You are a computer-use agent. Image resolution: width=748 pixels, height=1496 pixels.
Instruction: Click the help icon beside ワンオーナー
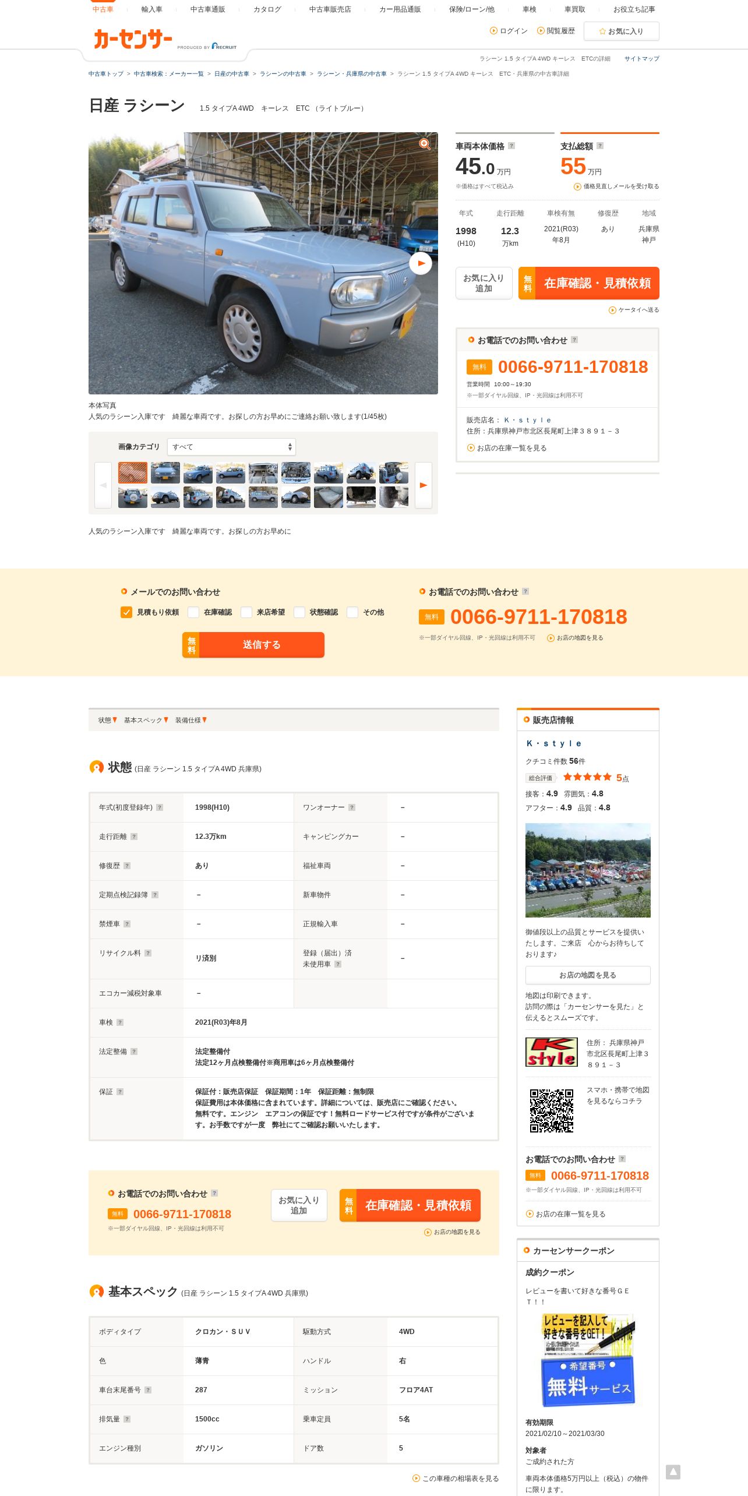(x=352, y=807)
